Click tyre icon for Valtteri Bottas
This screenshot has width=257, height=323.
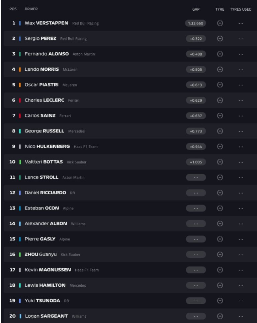click(220, 162)
